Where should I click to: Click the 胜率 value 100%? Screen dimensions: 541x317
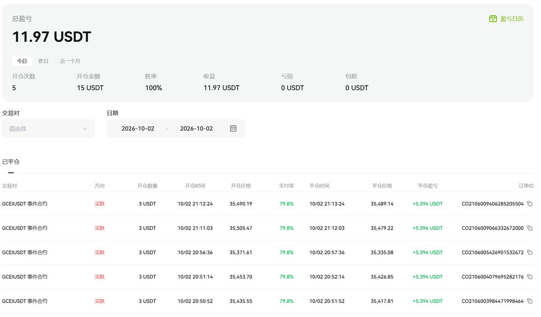154,88
